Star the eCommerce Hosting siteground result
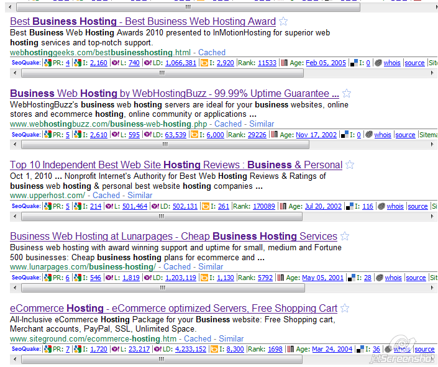Screen dimensions: 438x367 tap(345, 308)
